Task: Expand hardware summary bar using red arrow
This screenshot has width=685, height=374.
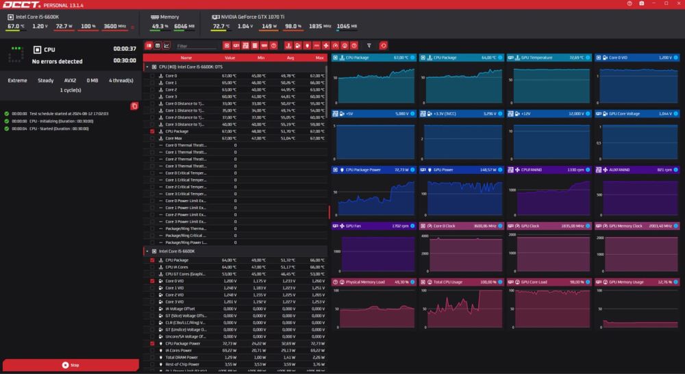Action: click(x=132, y=27)
